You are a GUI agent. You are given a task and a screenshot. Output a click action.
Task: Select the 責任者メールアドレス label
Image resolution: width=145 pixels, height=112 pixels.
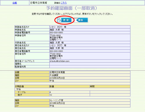(x=25, y=61)
